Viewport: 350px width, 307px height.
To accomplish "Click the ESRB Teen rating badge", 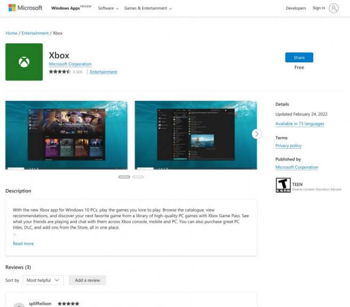I will [283, 185].
